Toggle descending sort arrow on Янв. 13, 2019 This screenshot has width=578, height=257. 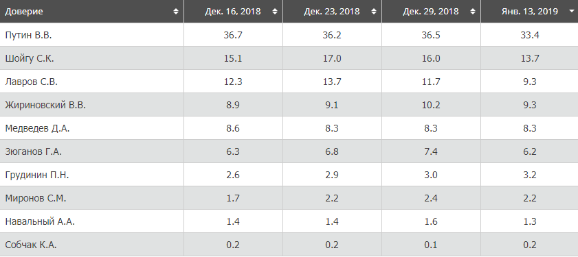pyautogui.click(x=571, y=12)
